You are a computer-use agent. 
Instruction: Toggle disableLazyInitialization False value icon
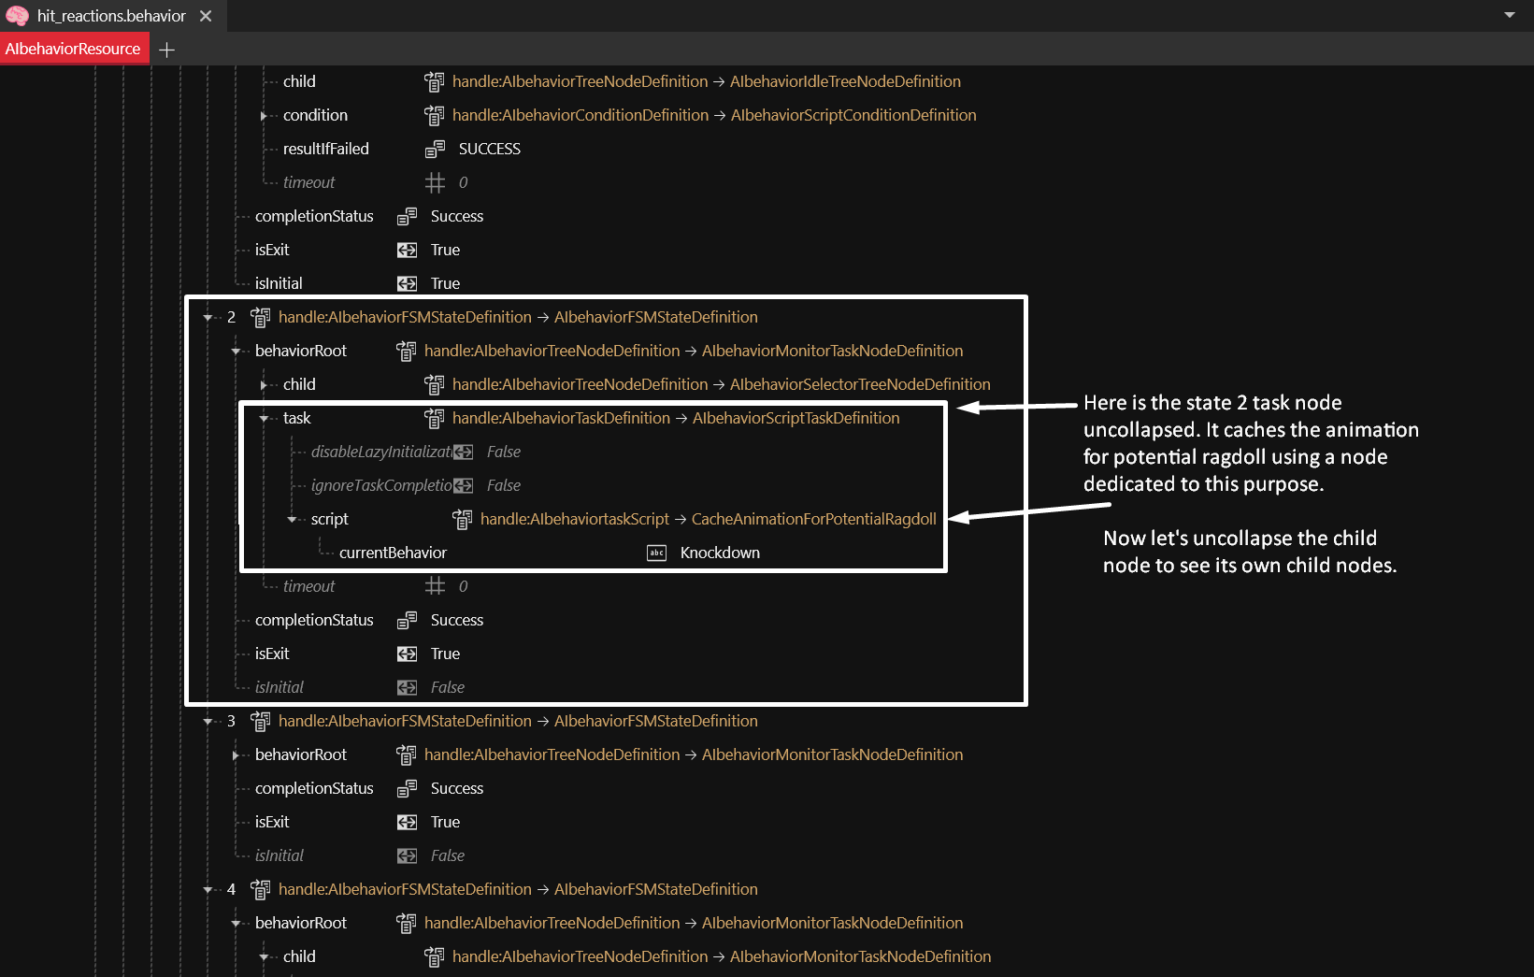(x=463, y=453)
